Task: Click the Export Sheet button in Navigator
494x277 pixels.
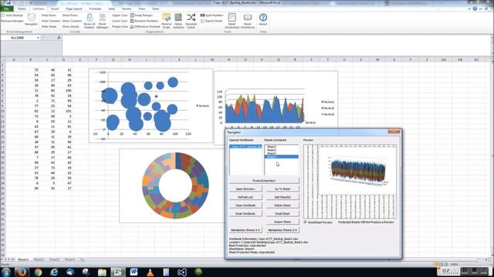Action: pyautogui.click(x=283, y=222)
